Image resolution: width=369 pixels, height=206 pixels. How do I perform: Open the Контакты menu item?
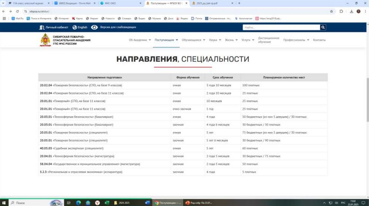point(319,40)
